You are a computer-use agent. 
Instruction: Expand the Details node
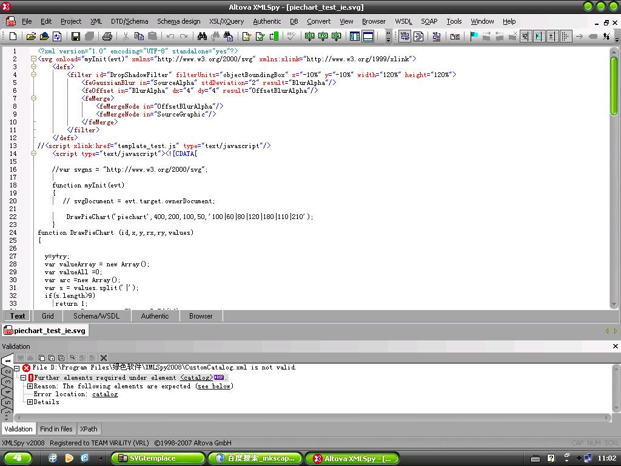pos(30,402)
